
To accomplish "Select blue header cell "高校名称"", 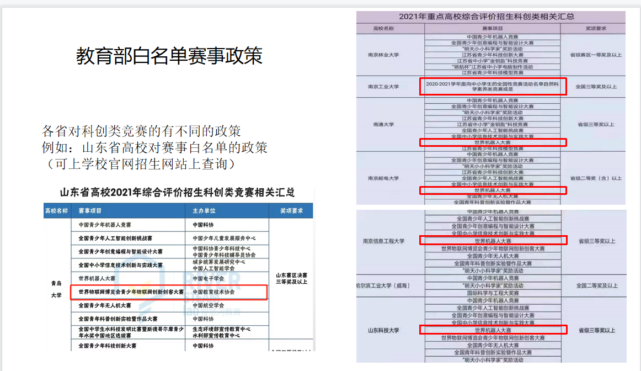I will tap(56, 211).
